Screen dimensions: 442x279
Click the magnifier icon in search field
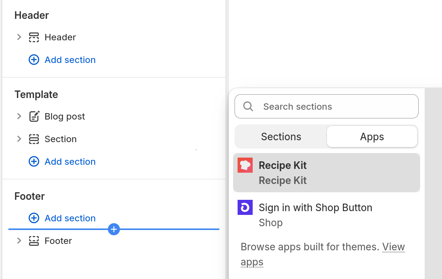pyautogui.click(x=248, y=106)
